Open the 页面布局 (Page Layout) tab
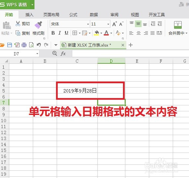This screenshot has width=189, height=178. pyautogui.click(x=51, y=15)
